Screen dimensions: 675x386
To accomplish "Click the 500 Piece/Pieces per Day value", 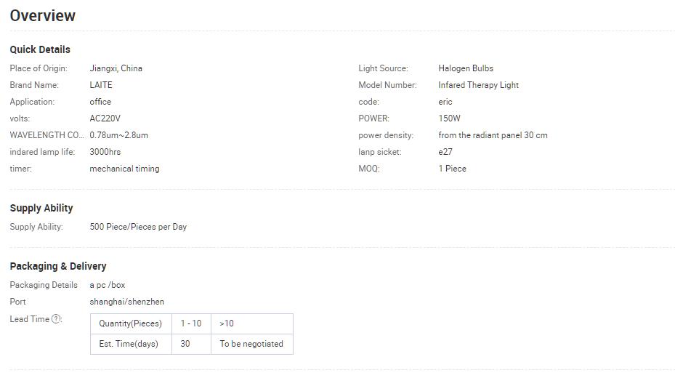I will (x=138, y=227).
